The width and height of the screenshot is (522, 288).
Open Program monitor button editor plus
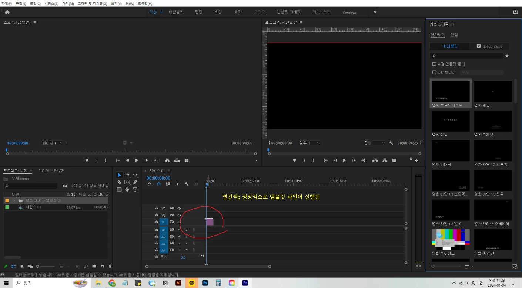(x=416, y=161)
